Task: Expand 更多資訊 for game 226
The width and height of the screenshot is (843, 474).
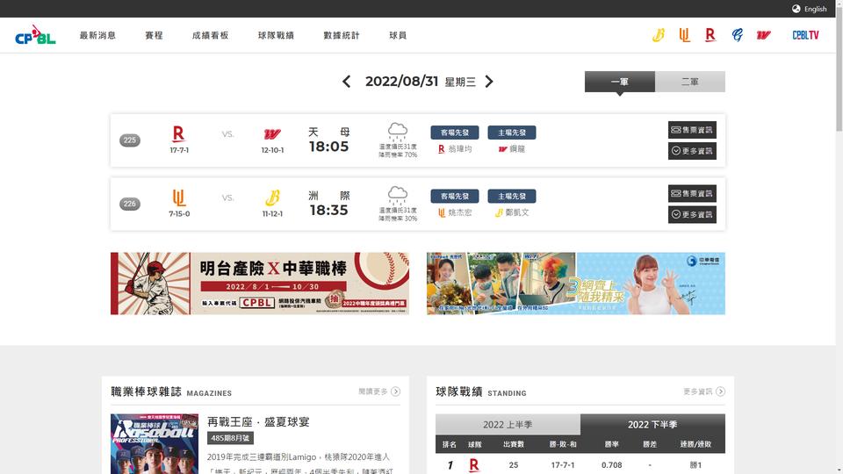Action: (692, 214)
